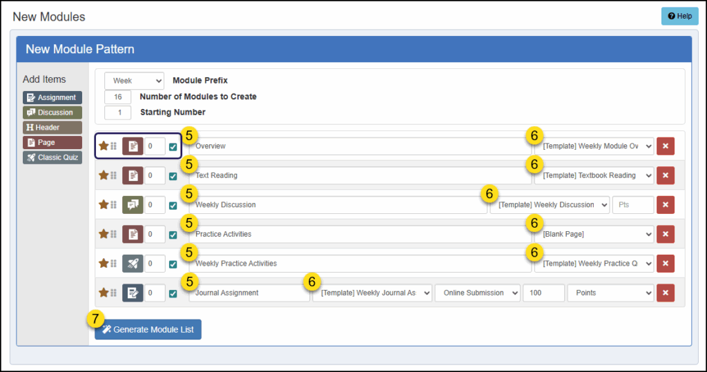707x372 pixels.
Task: Add a Classic Quiz item
Action: 52,157
